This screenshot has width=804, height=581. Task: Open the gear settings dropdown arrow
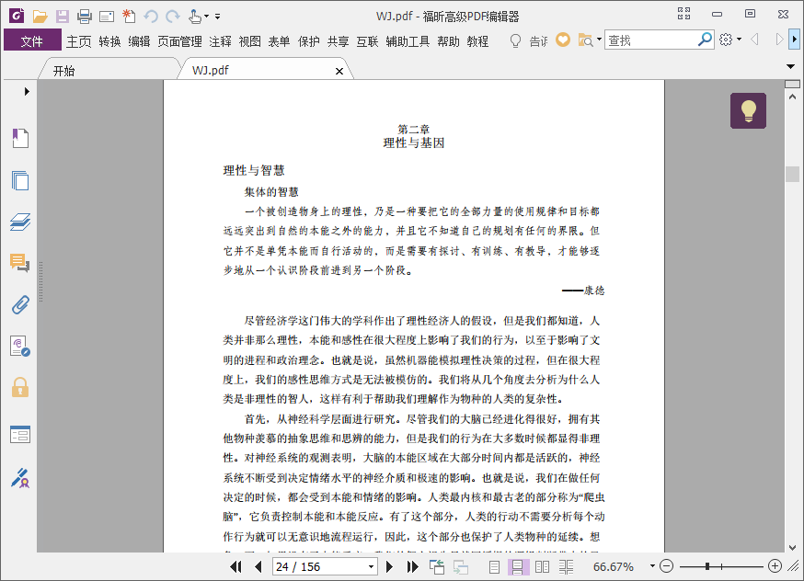coord(739,40)
